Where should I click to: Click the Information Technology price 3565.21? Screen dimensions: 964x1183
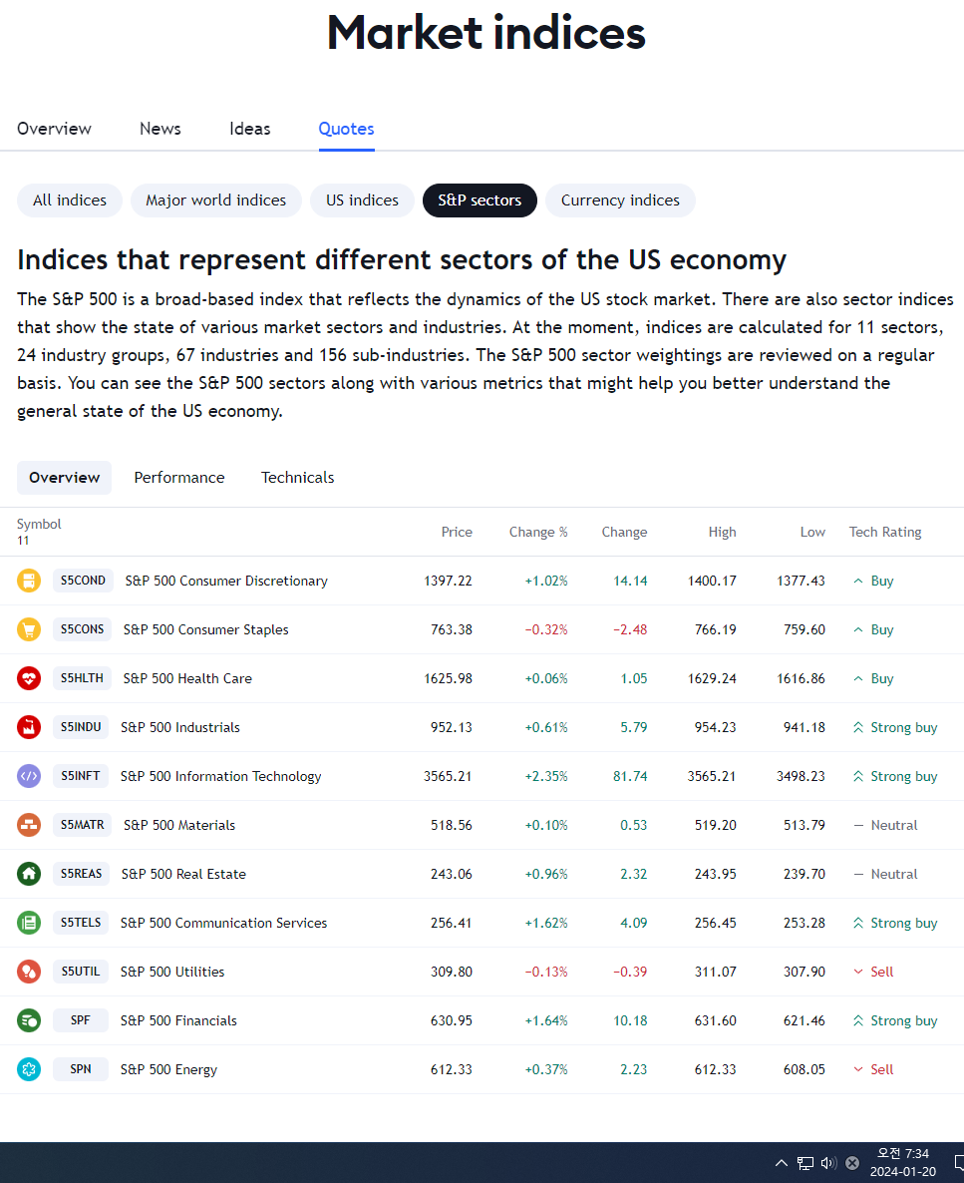pos(448,776)
